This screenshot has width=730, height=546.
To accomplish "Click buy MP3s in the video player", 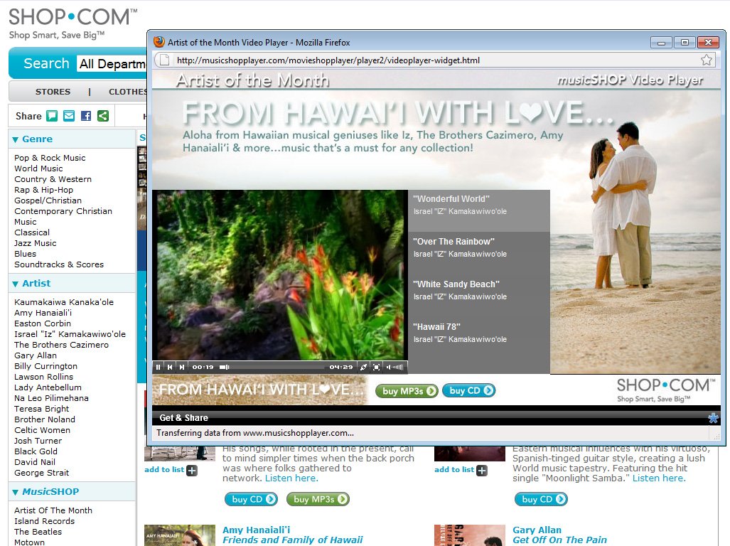I will pyautogui.click(x=407, y=391).
